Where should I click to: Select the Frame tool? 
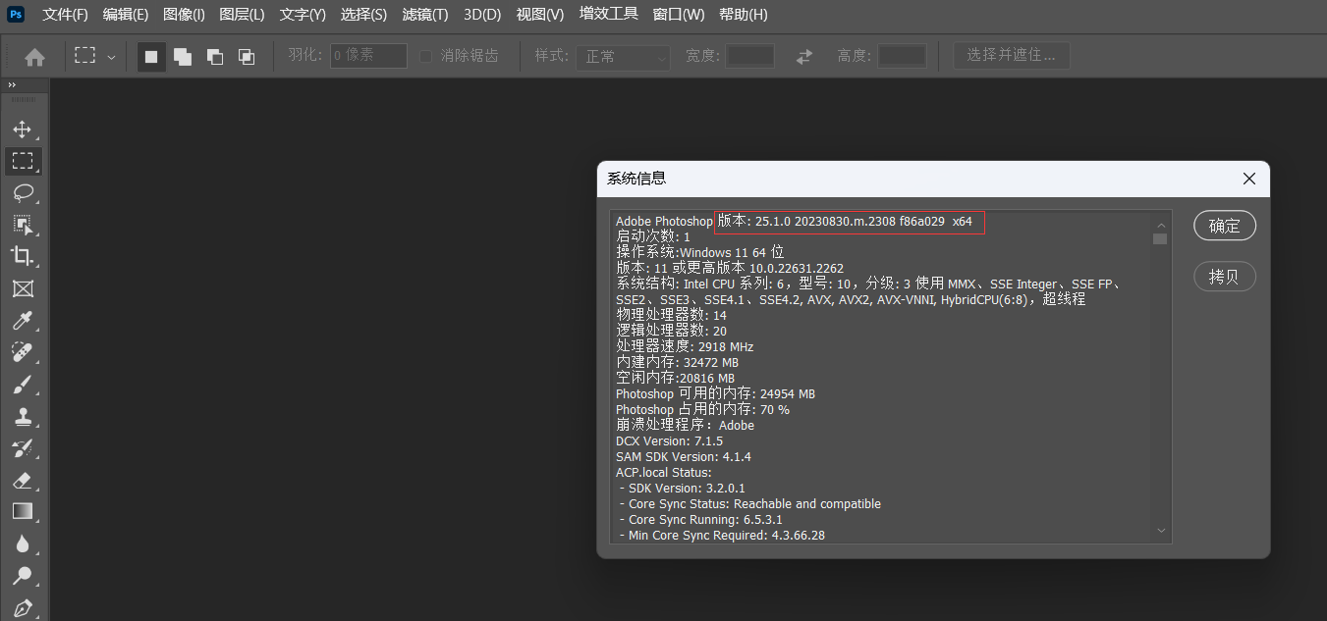point(23,288)
